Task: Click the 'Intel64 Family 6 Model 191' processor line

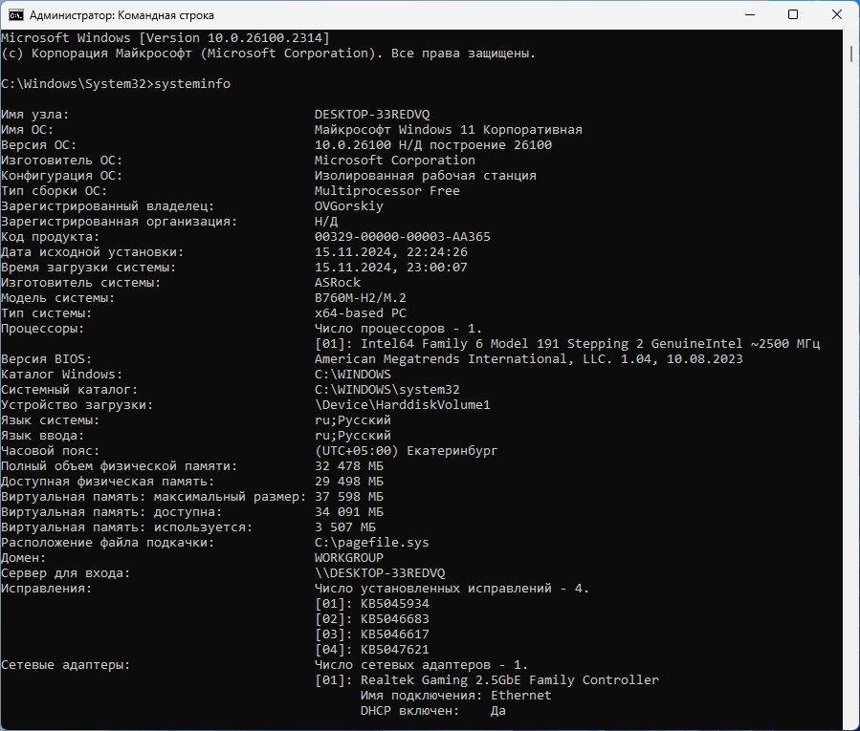Action: click(x=567, y=344)
